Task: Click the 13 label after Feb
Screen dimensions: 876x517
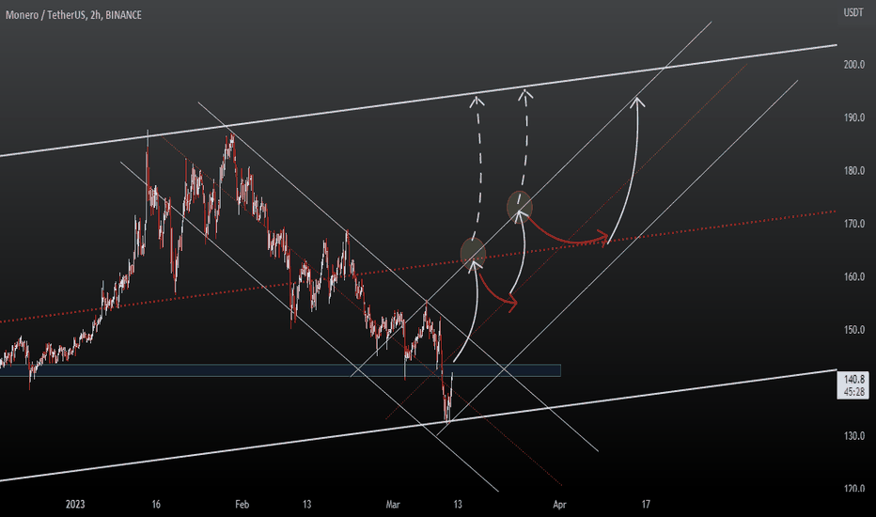Action: 306,504
